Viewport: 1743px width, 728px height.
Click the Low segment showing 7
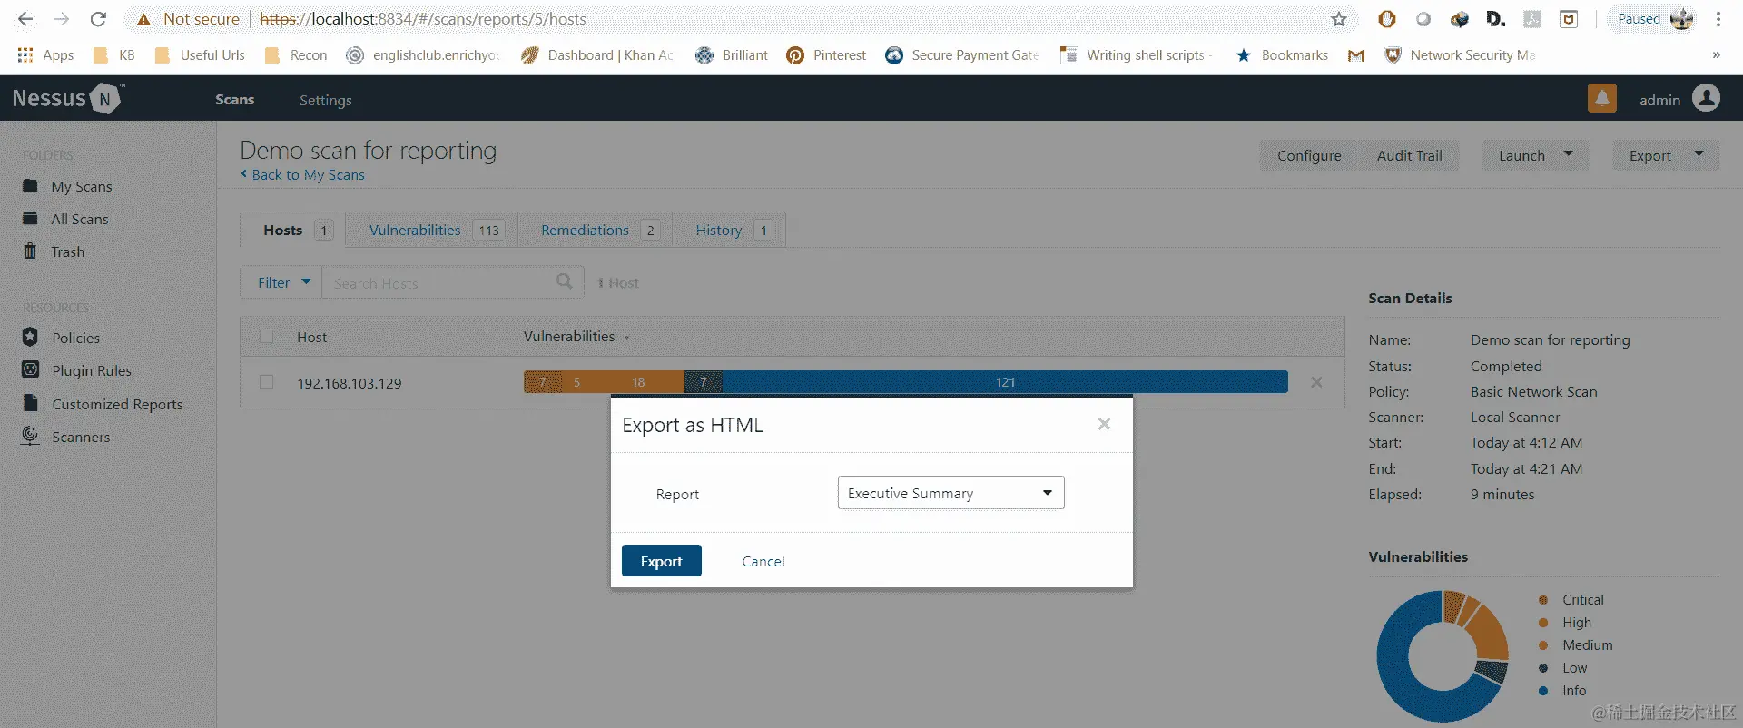coord(703,382)
